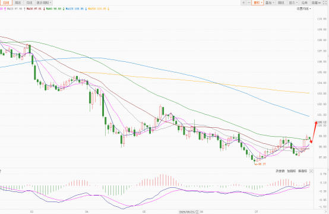Click the 加指标 add indicator link
Viewport: 329px width, 214px height.
291,171
